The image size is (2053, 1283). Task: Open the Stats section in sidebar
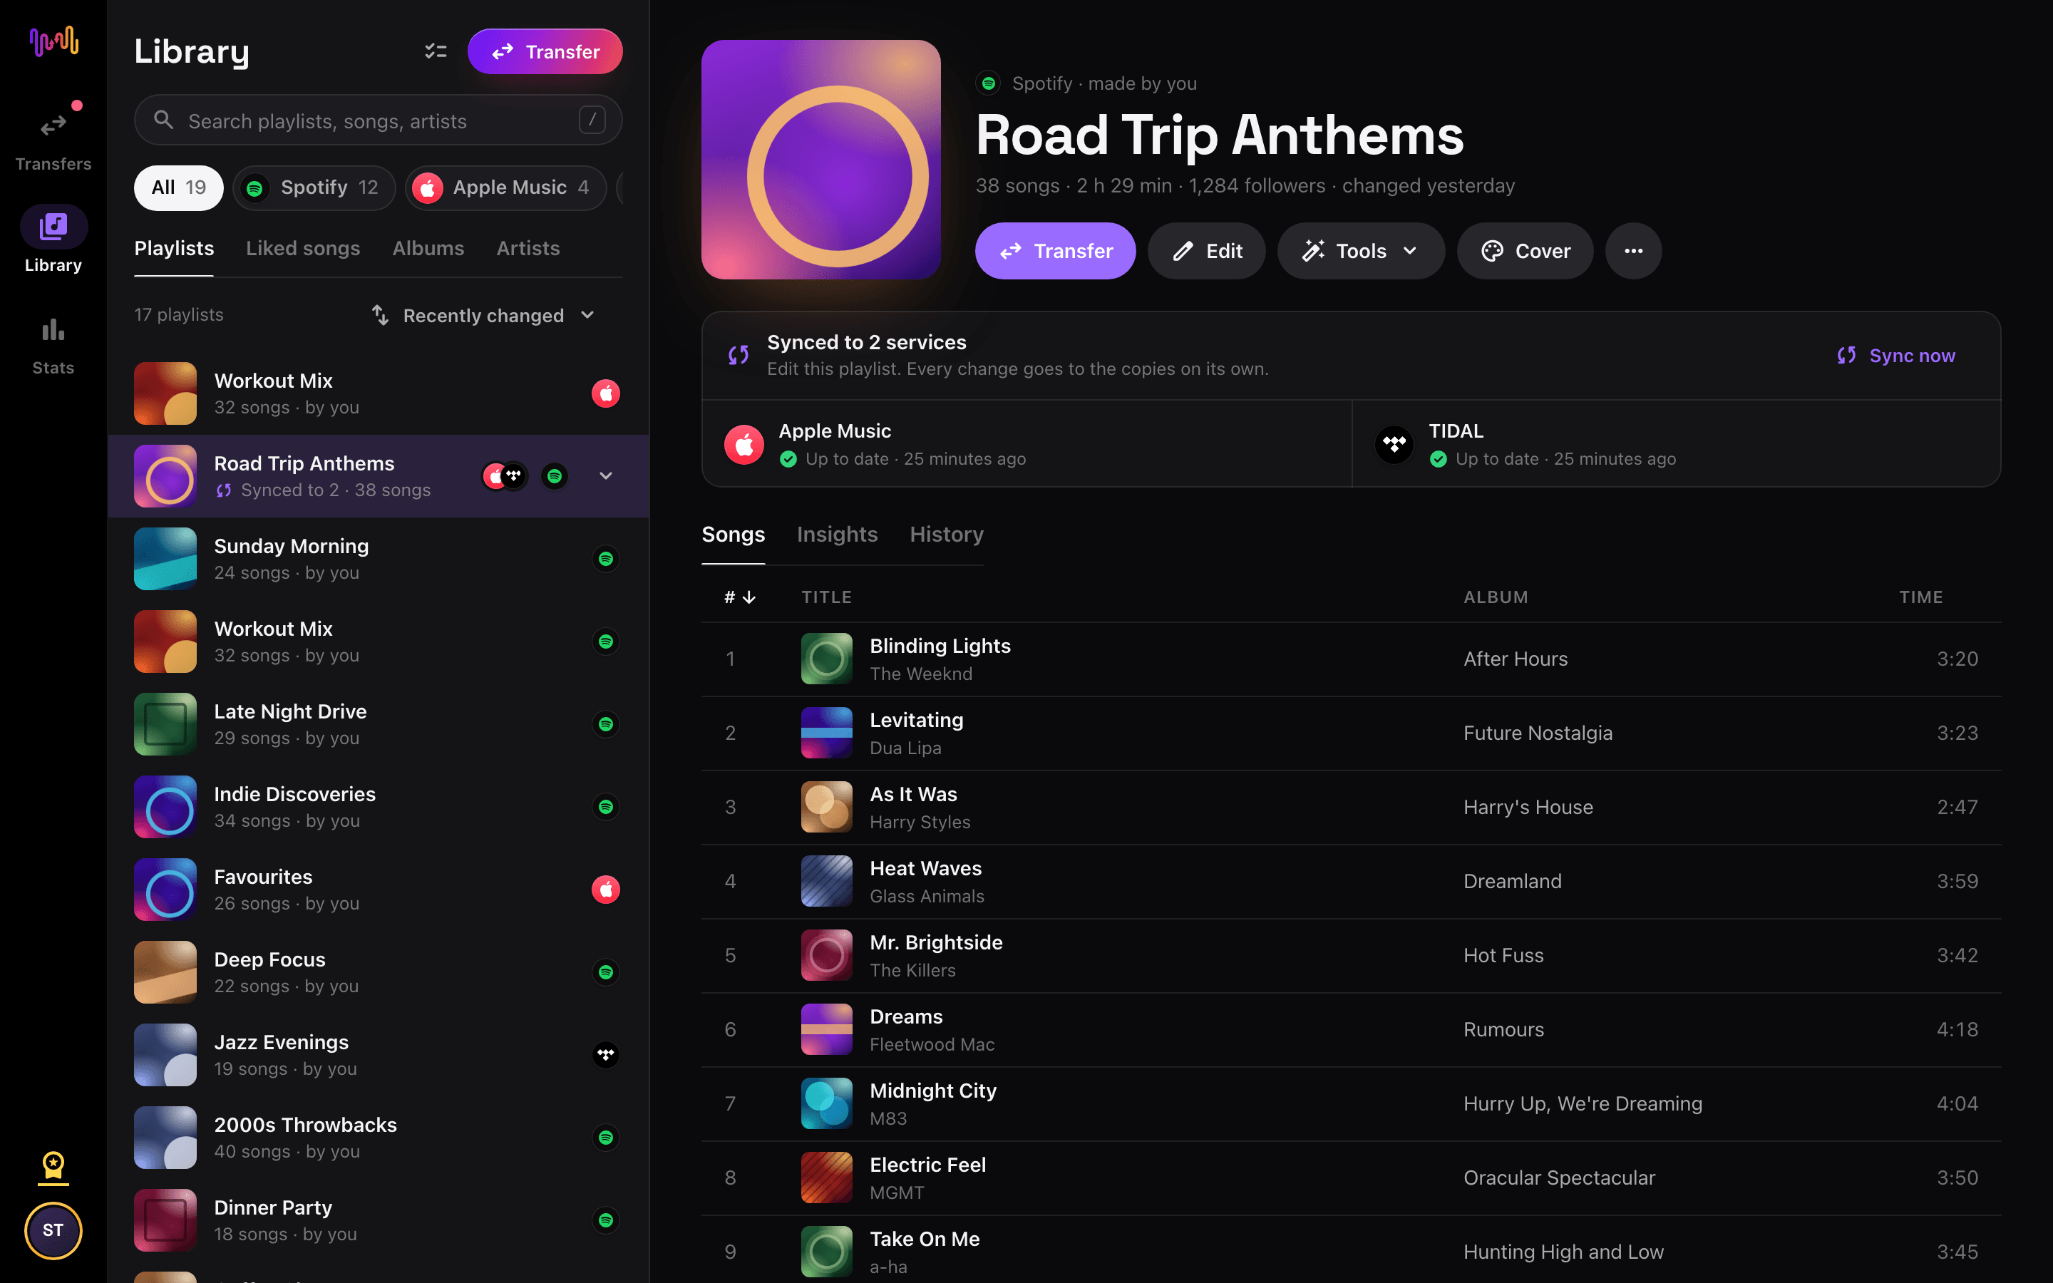click(53, 346)
